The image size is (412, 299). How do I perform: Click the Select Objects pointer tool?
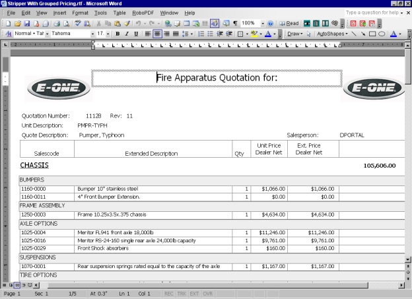pyautogui.click(x=309, y=34)
